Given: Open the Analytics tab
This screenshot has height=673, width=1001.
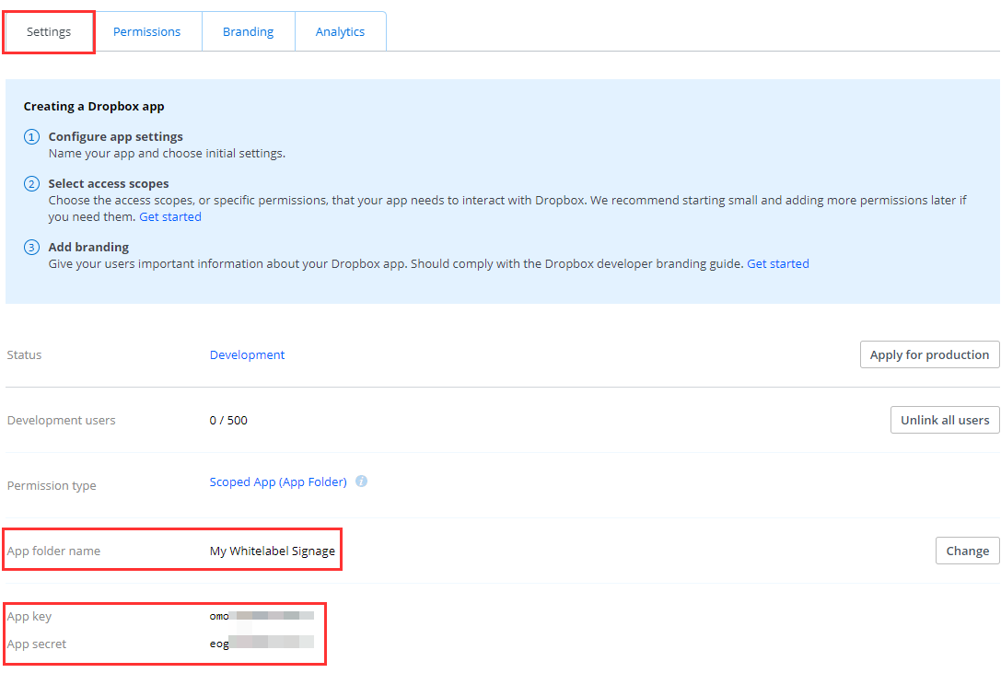Looking at the screenshot, I should [340, 31].
